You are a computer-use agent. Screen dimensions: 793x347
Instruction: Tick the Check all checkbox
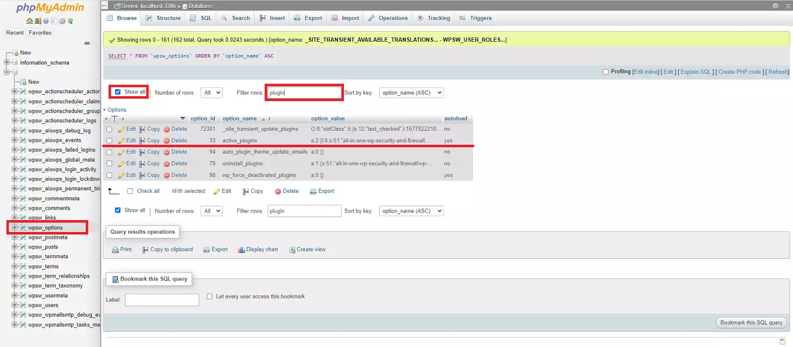[130, 191]
